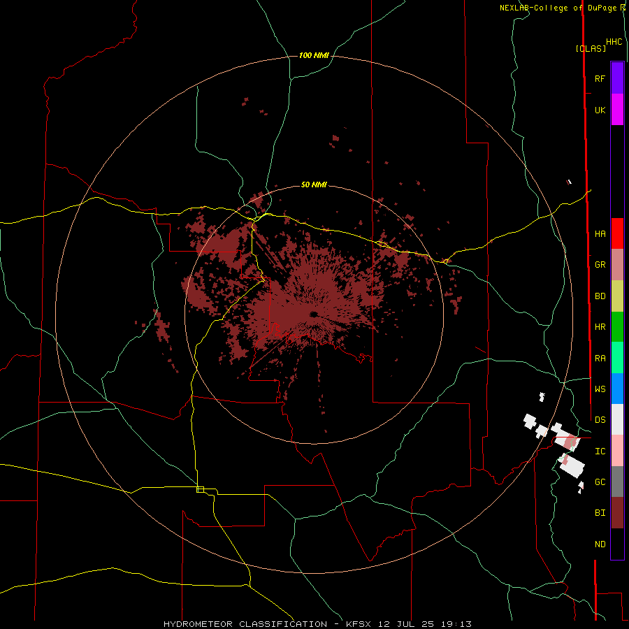Click the "GC" legend label
Viewport: 629px width, 629px height.
(600, 482)
